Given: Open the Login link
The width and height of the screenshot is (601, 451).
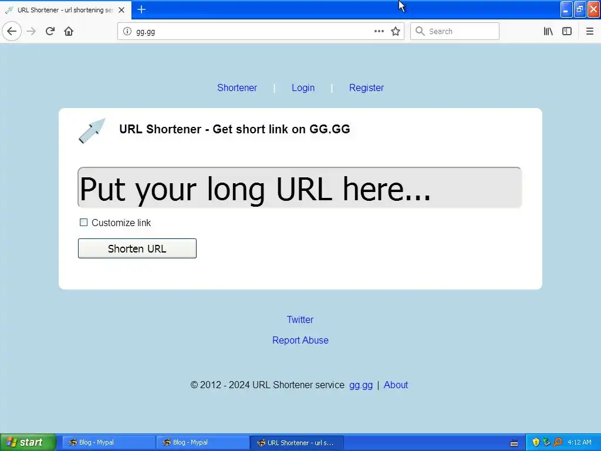Looking at the screenshot, I should [303, 88].
